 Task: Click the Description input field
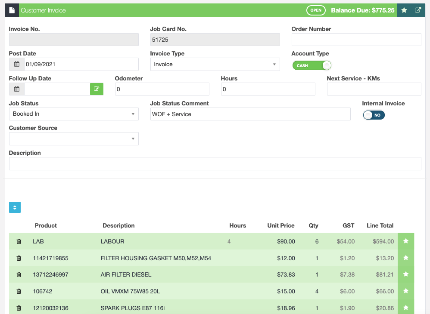click(215, 164)
